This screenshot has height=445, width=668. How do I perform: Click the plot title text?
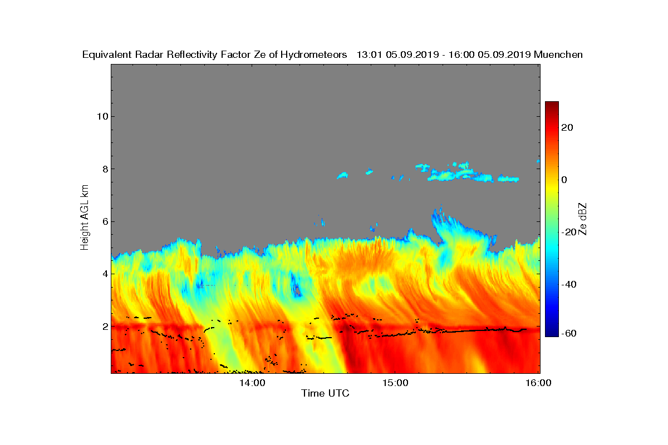332,55
